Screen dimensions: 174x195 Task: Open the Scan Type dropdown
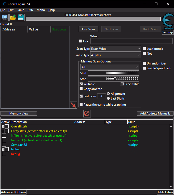(116, 49)
